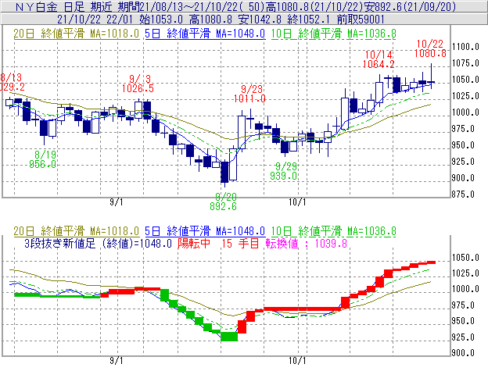Image resolution: width=488 pixels, height=371 pixels.
Task: Select the 10/1 date on the upper chart axis
Action: (296, 202)
